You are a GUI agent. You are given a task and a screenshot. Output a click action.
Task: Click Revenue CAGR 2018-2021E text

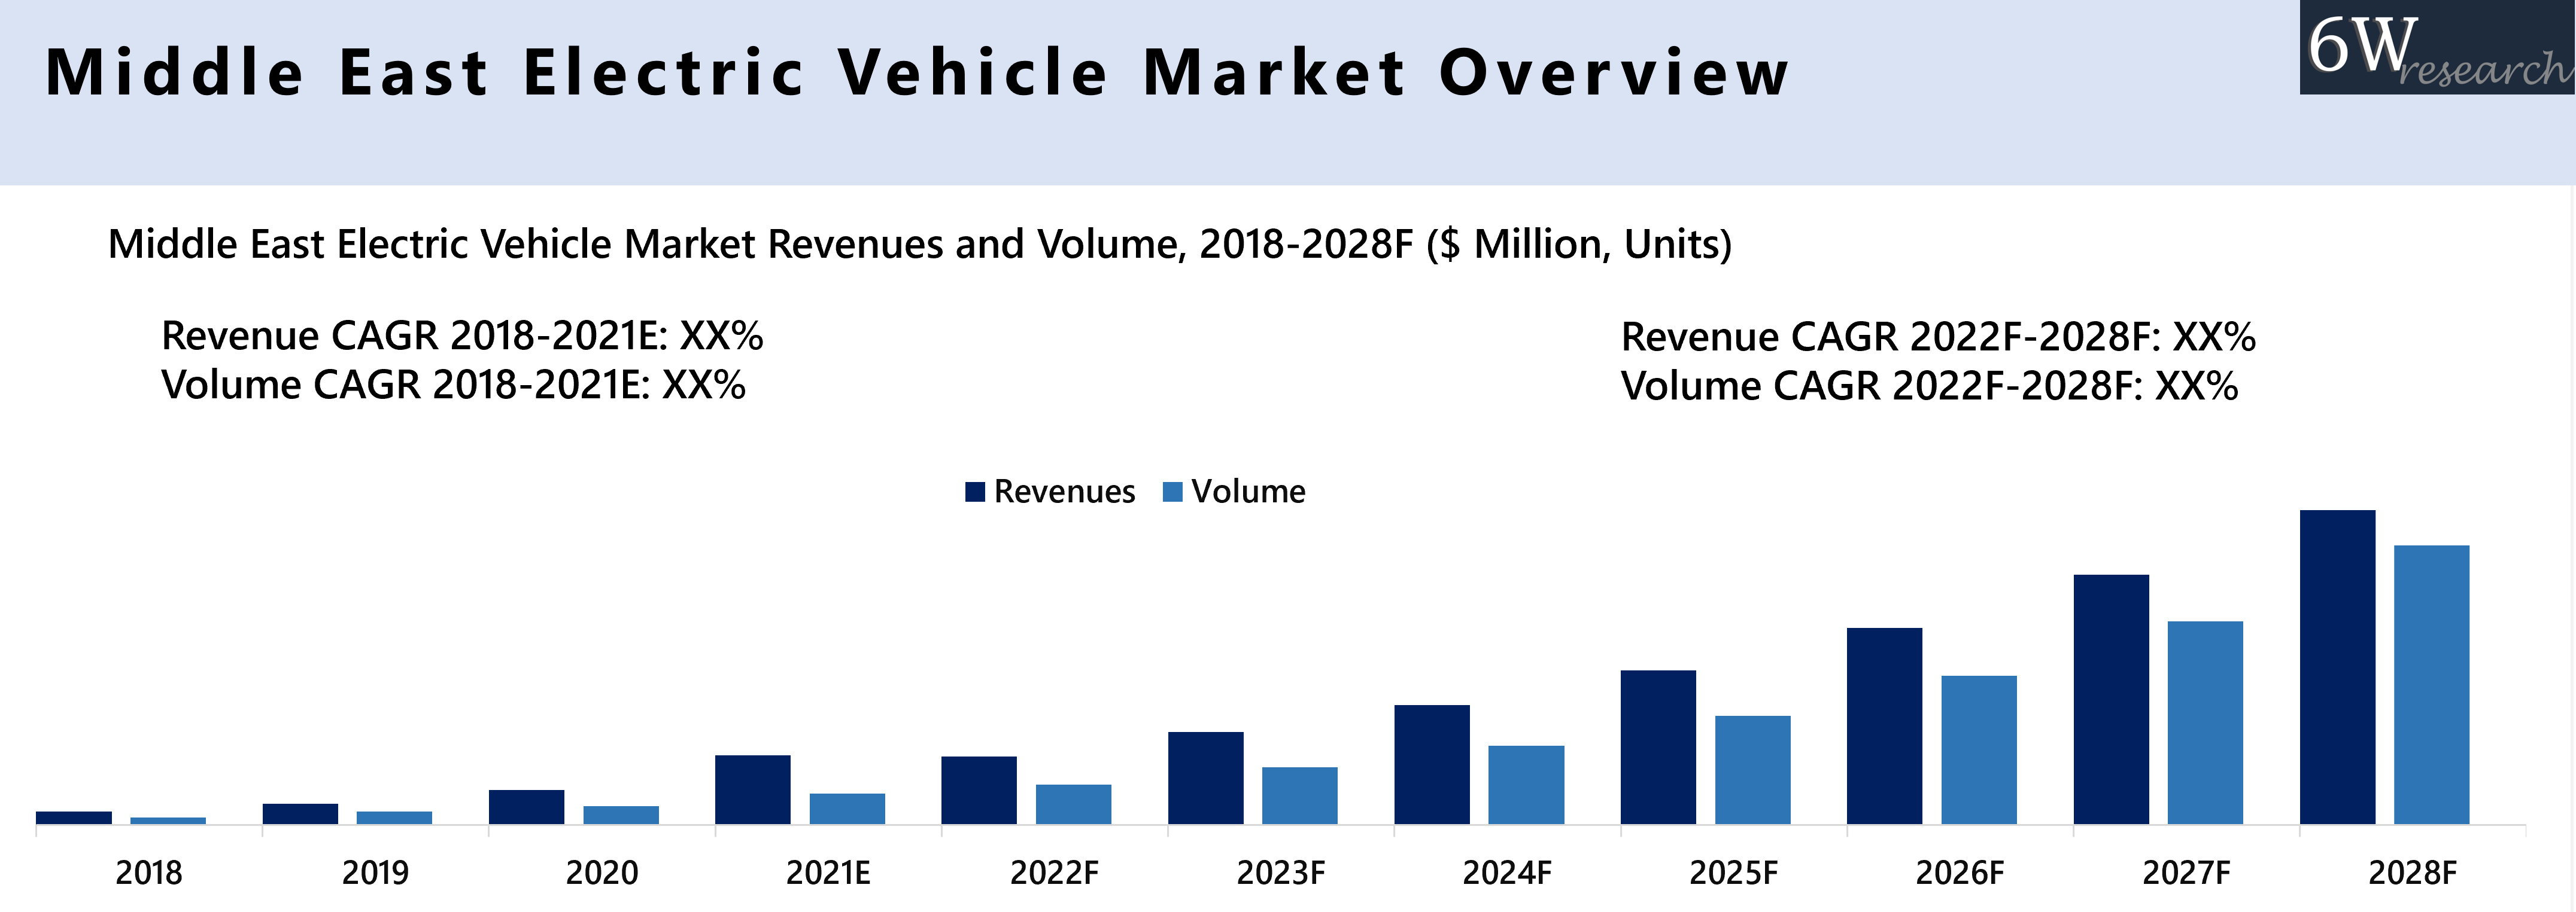462,335
